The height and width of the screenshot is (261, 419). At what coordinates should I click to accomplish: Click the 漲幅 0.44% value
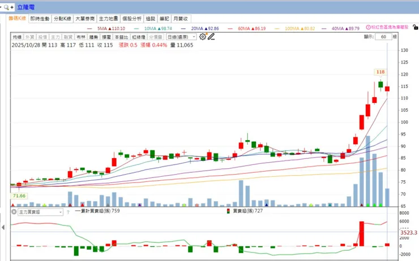[154, 45]
